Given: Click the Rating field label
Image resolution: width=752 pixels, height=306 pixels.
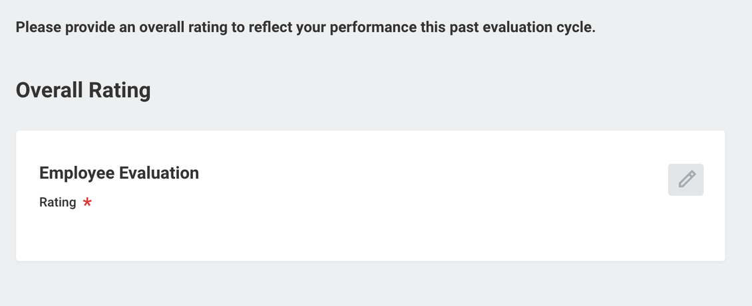Looking at the screenshot, I should pyautogui.click(x=57, y=202).
